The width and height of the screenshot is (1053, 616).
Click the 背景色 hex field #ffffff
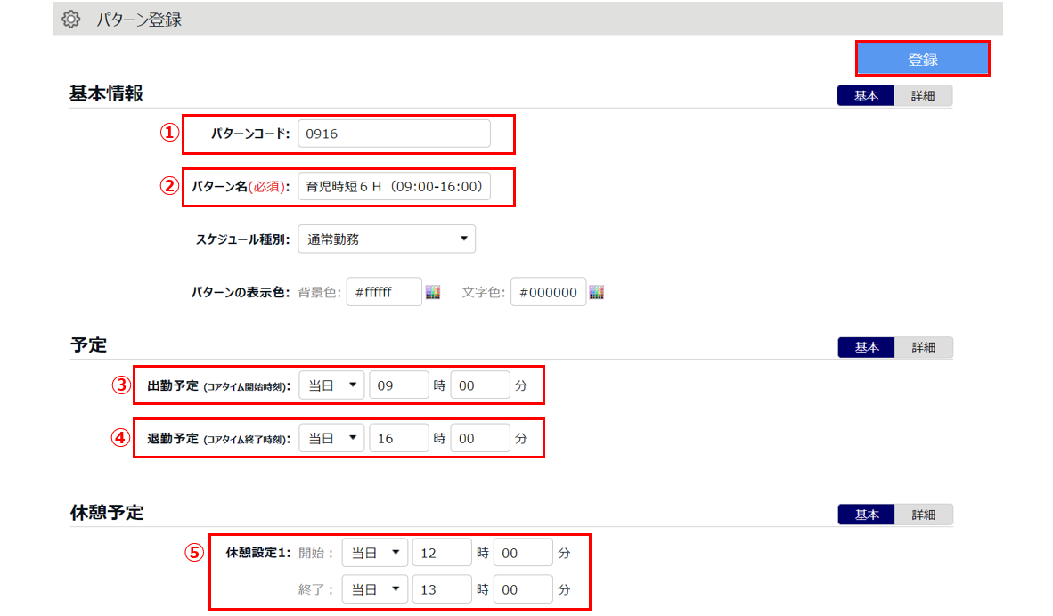point(384,292)
